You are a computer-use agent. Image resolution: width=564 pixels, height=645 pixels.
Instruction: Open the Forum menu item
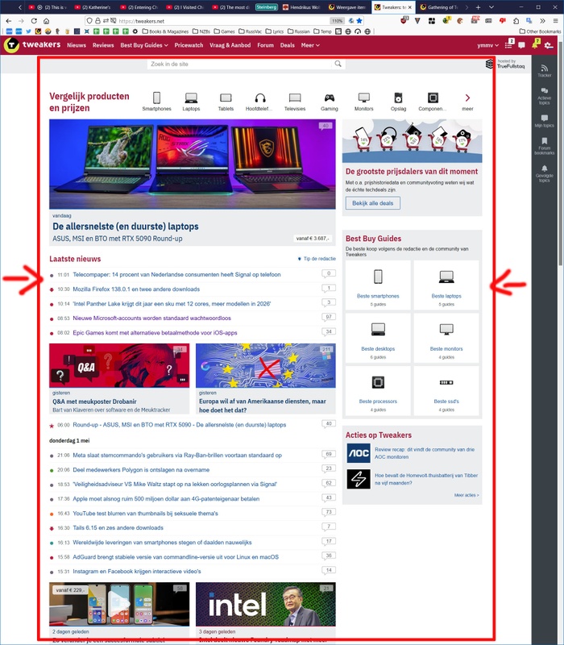(x=266, y=45)
